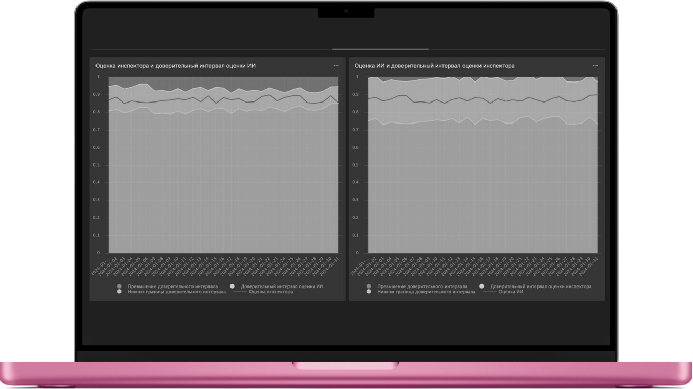693x389 pixels.
Task: Click 'Доверительный интервал оценки инспектора' legend dot
Action: 482,286
